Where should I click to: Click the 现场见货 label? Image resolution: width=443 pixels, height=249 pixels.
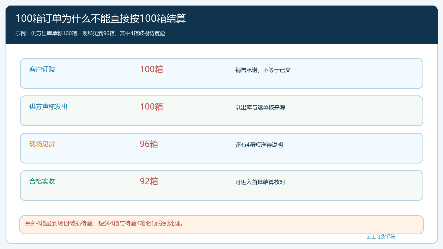click(42, 144)
